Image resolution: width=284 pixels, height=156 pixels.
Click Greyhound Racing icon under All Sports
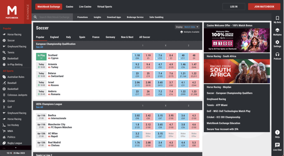(4, 113)
